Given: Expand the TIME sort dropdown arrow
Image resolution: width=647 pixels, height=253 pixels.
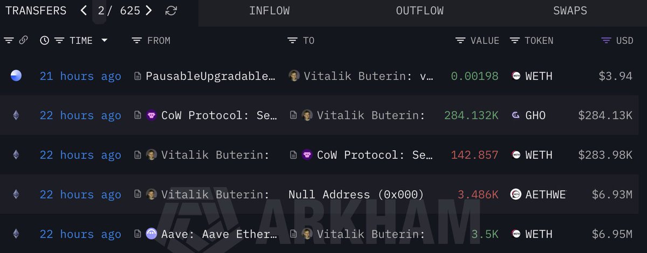Looking at the screenshot, I should (104, 40).
